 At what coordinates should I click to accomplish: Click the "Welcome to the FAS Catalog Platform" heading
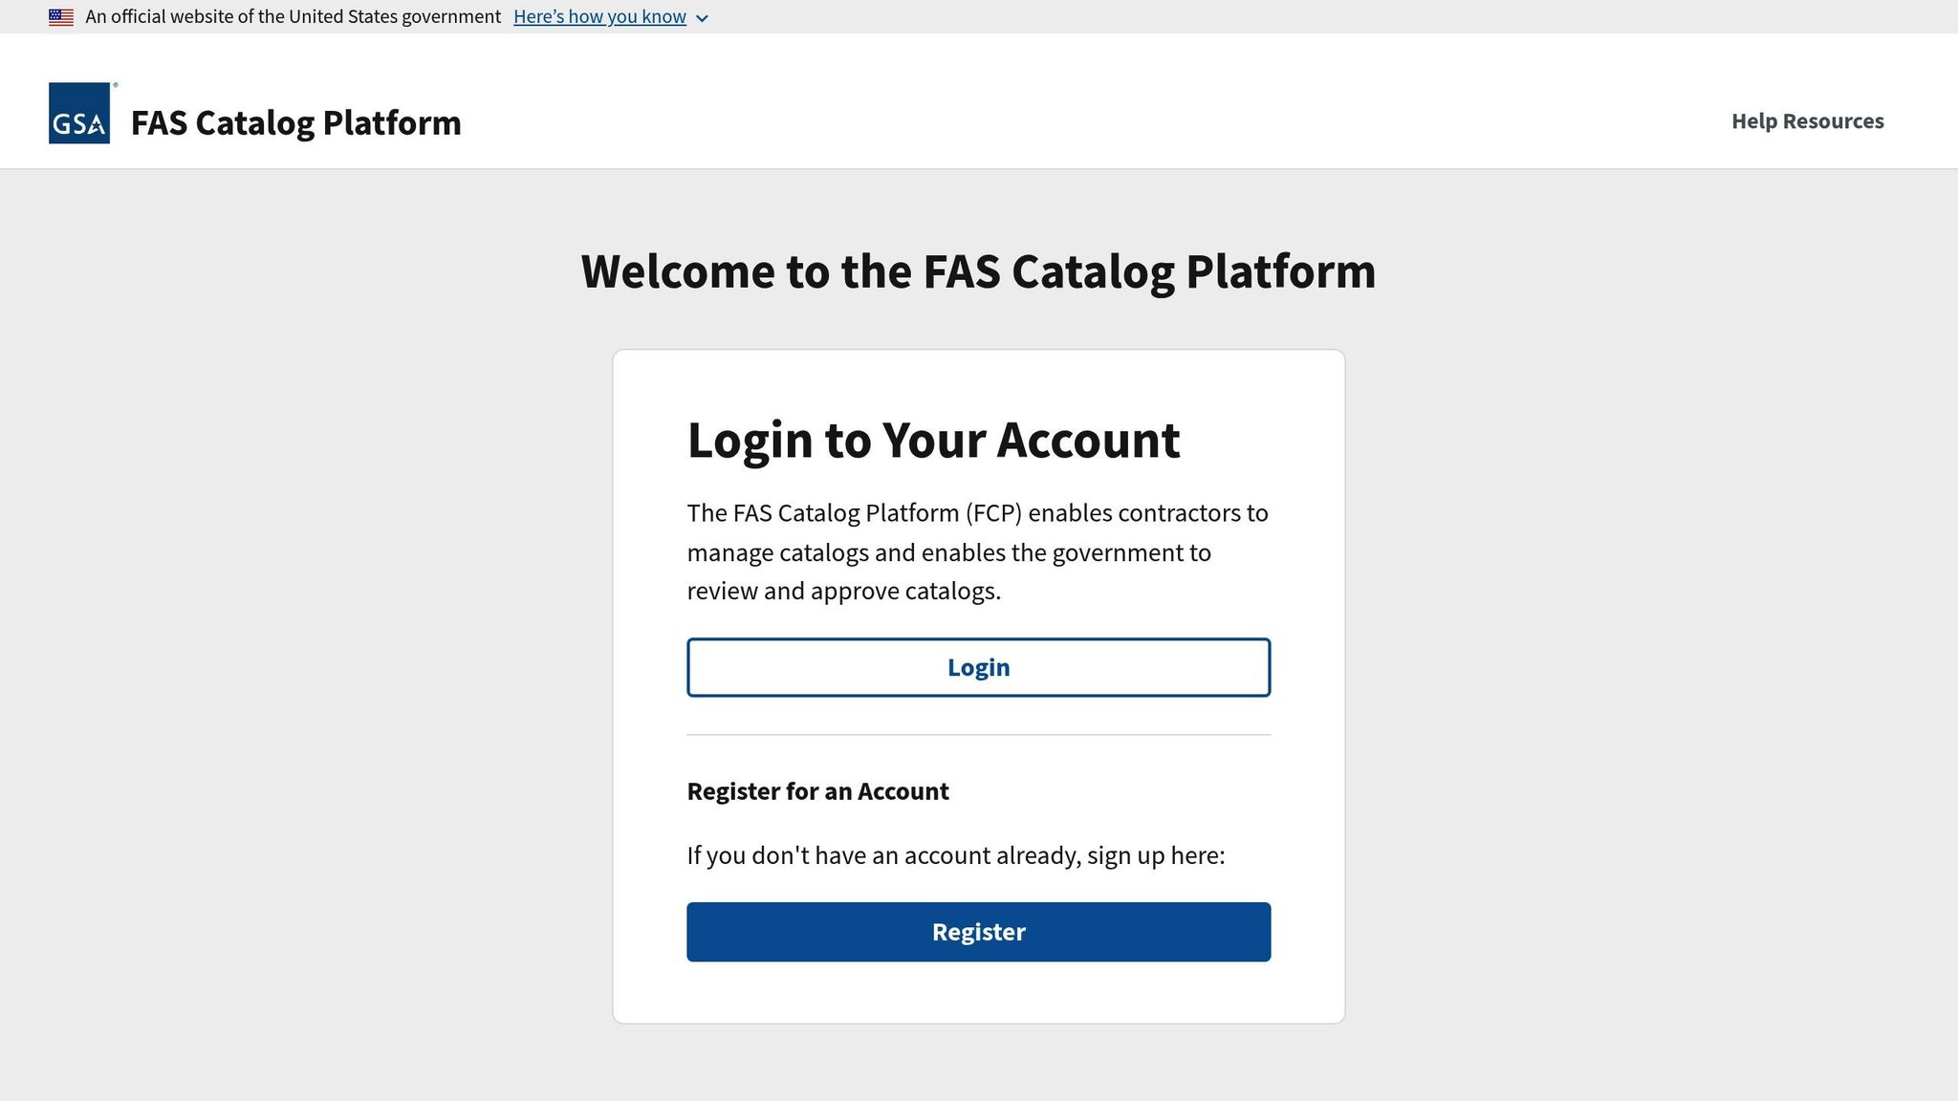click(978, 270)
